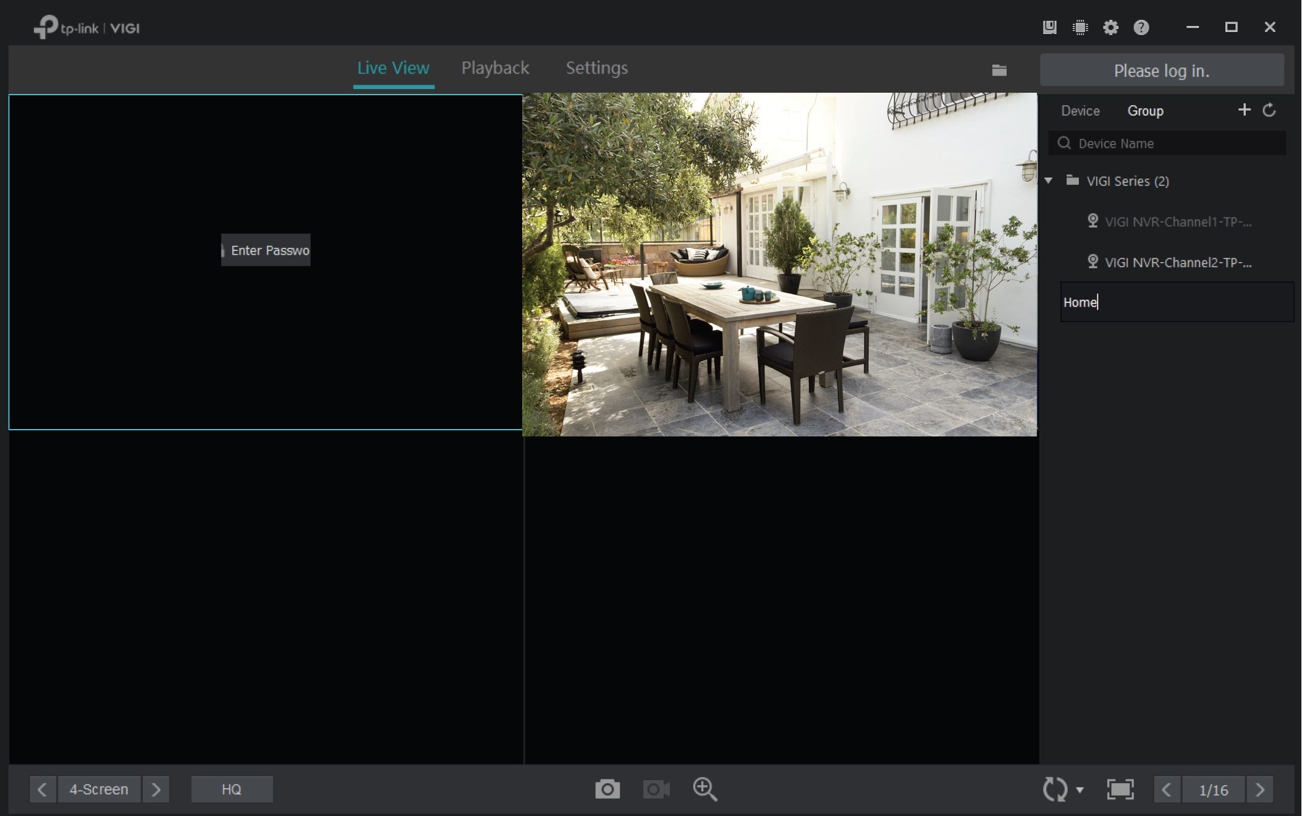Open the local files folder icon

(999, 70)
